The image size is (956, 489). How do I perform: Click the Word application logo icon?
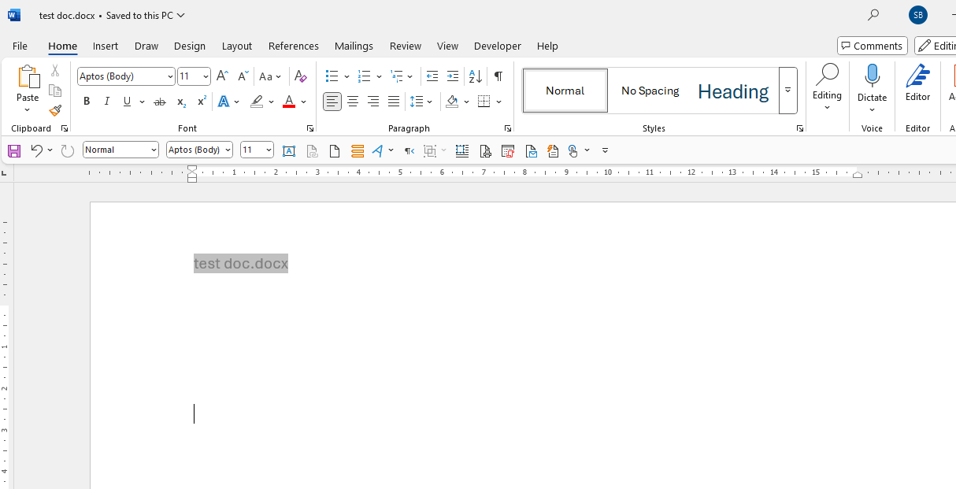coord(14,15)
